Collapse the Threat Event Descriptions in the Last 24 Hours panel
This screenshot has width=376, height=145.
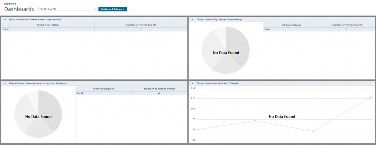pyautogui.click(x=5, y=83)
